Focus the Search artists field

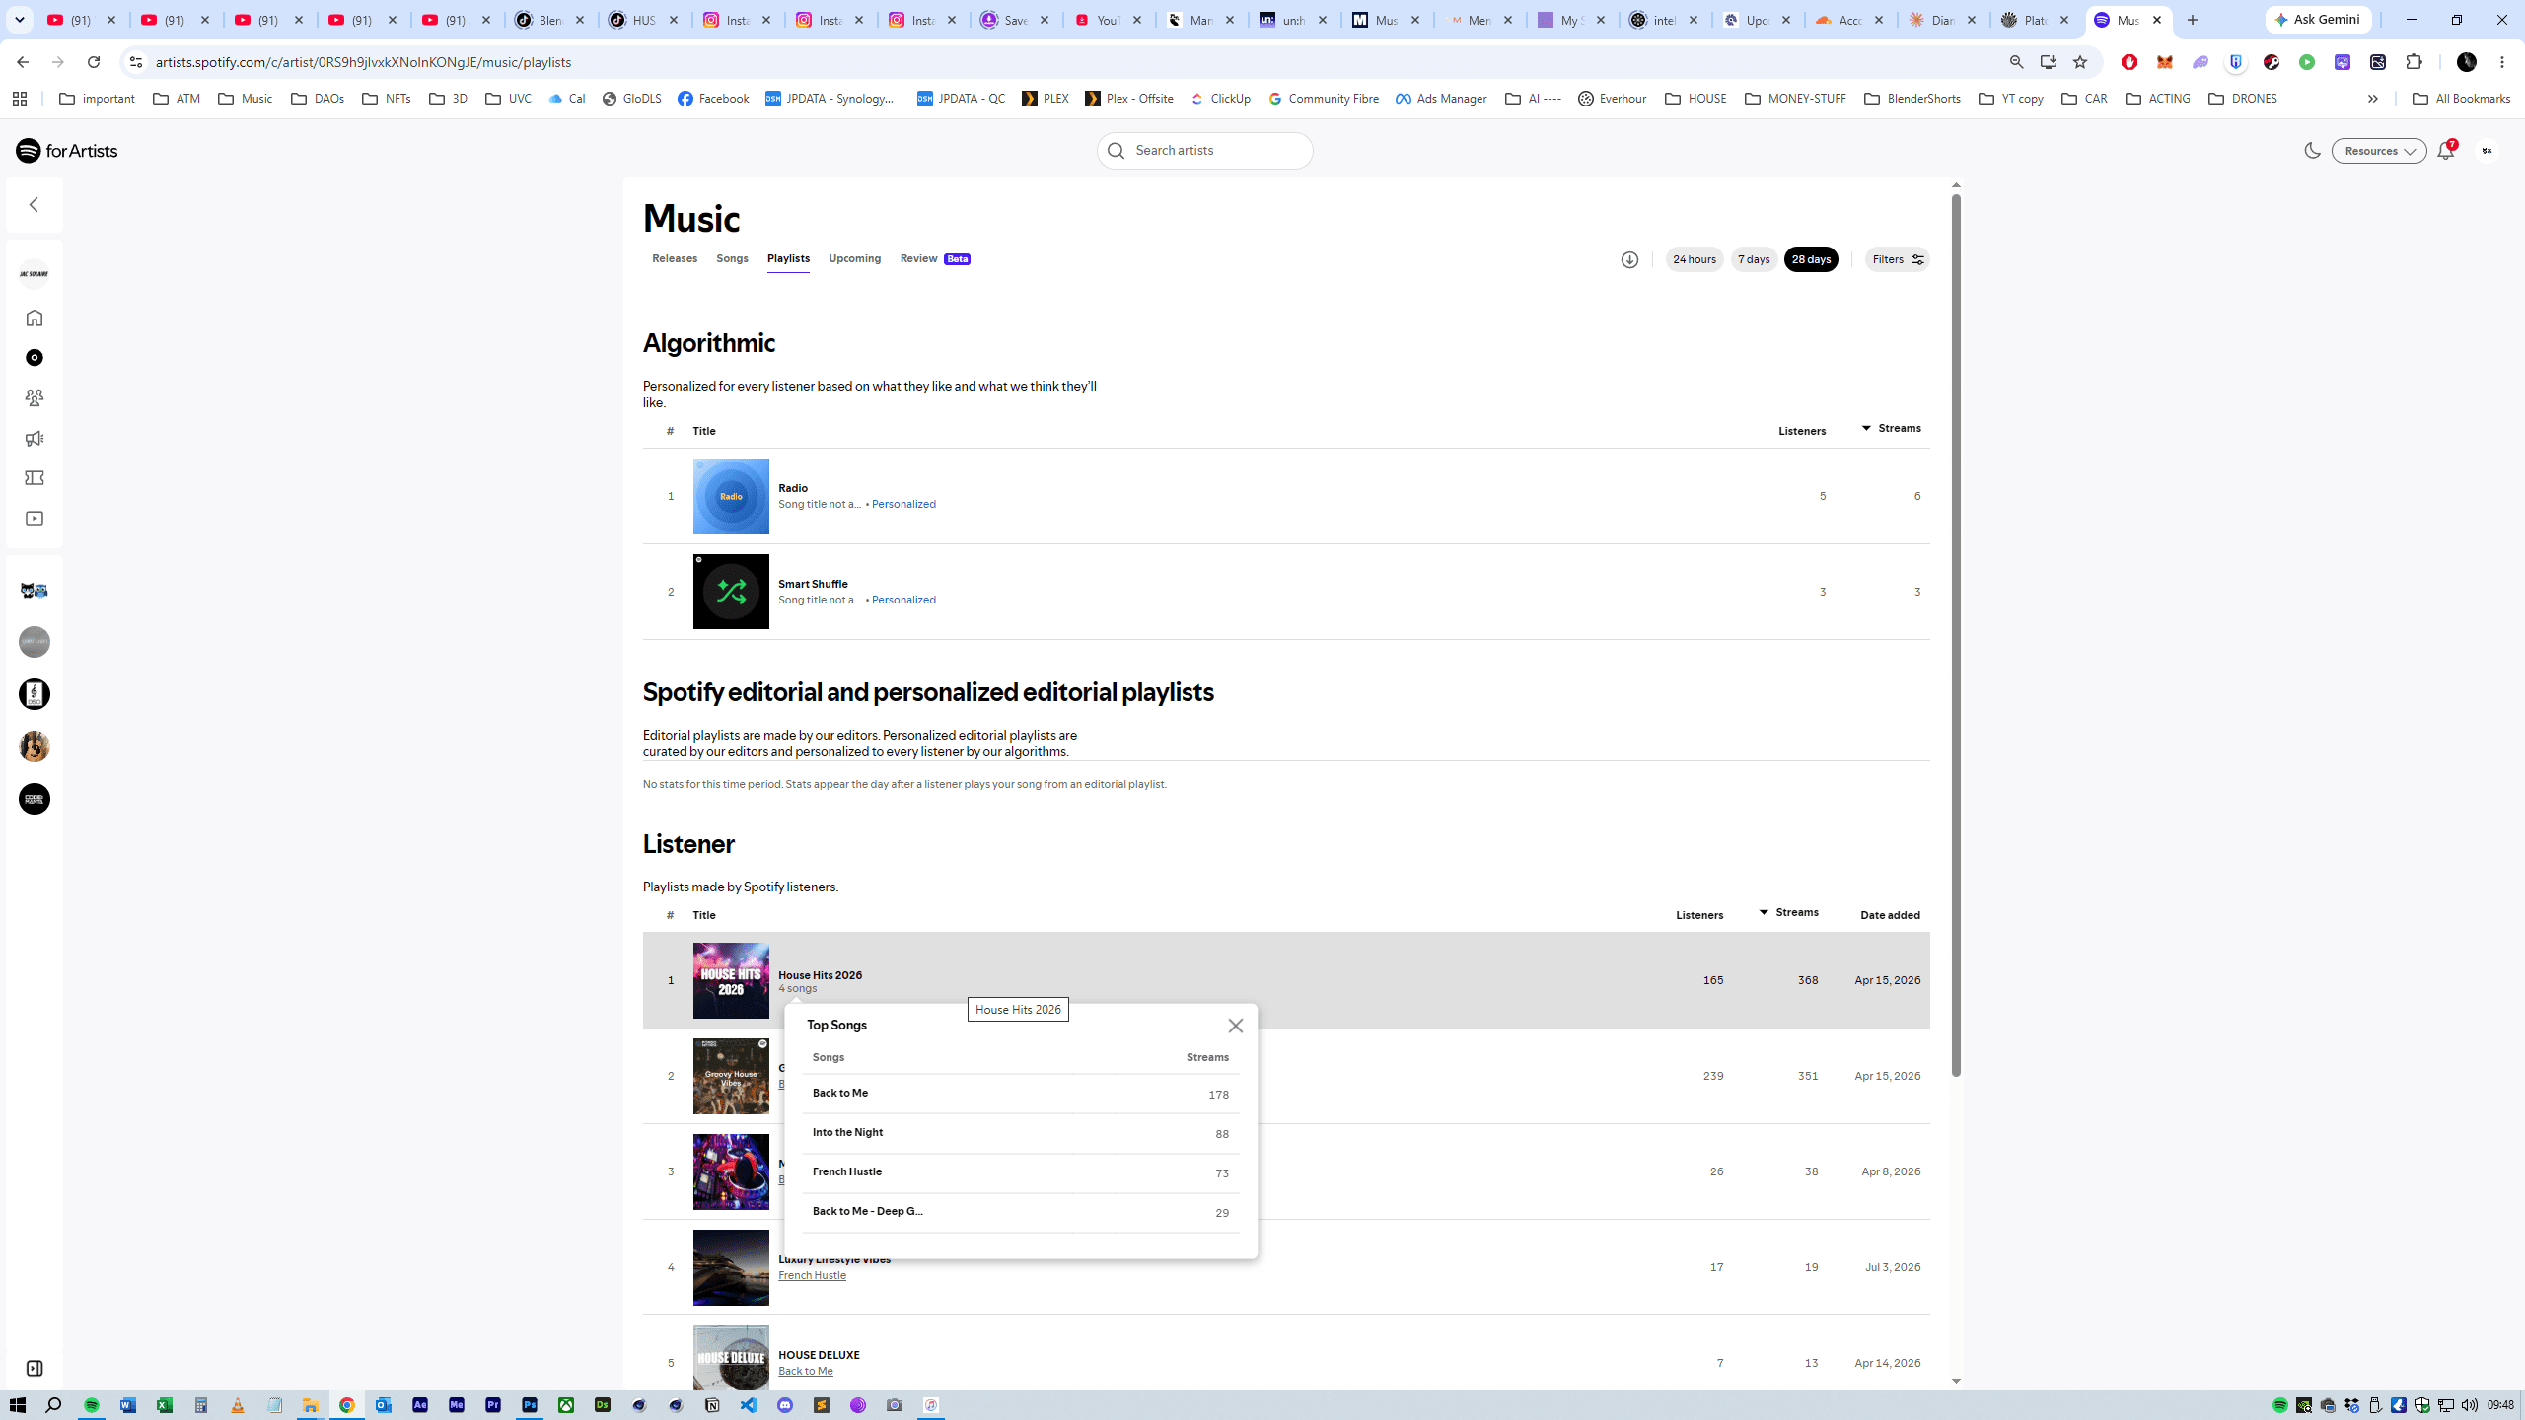(1205, 151)
